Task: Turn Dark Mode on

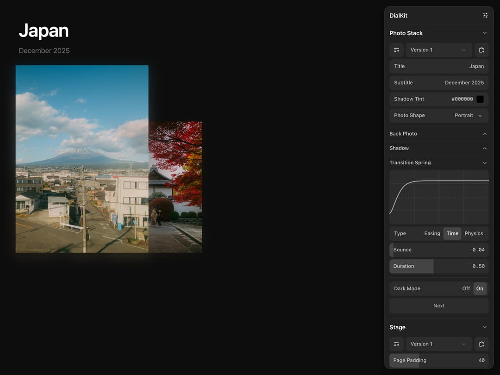Action: pyautogui.click(x=480, y=288)
